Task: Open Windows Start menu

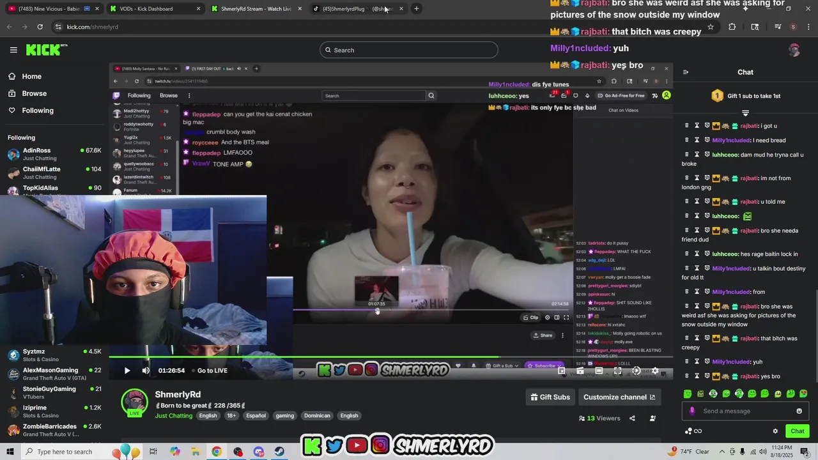Action: click(x=10, y=452)
